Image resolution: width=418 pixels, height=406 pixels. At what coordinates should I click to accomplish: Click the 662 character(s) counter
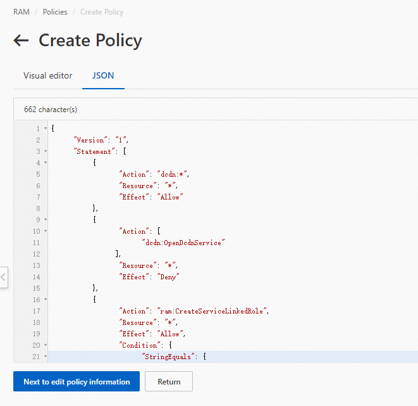click(51, 110)
